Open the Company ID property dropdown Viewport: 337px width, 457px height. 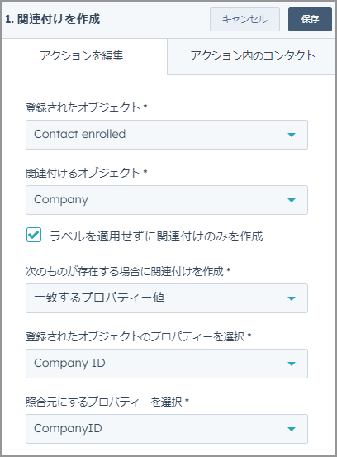[x=167, y=364]
